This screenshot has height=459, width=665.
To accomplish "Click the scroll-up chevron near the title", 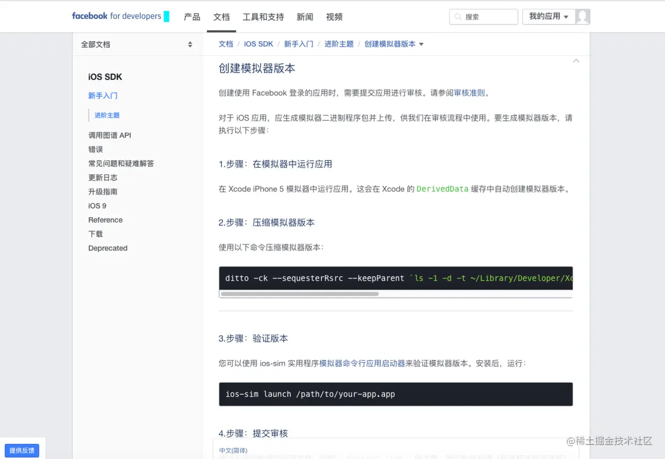I will click(x=576, y=61).
